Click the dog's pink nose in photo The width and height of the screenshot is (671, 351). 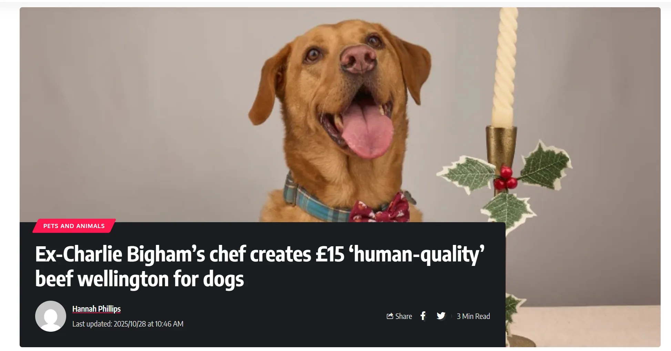click(358, 59)
